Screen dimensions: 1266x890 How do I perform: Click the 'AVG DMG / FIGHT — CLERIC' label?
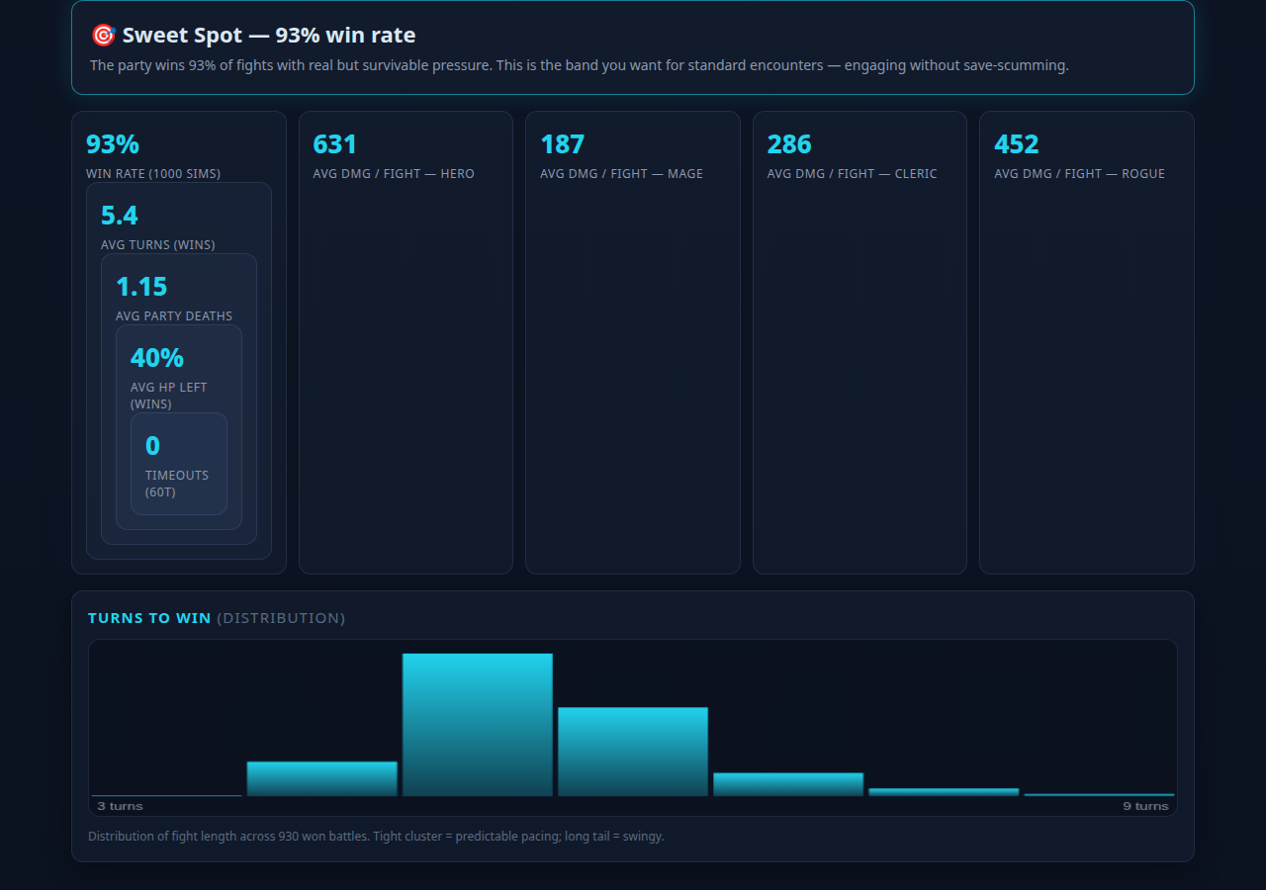coord(852,174)
